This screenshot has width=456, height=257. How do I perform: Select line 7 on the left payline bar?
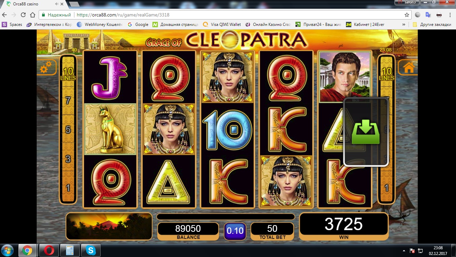[68, 100]
